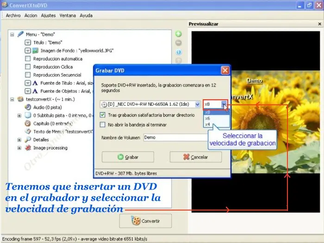Open the Ayuda menu
324x243 pixels.
86,15
